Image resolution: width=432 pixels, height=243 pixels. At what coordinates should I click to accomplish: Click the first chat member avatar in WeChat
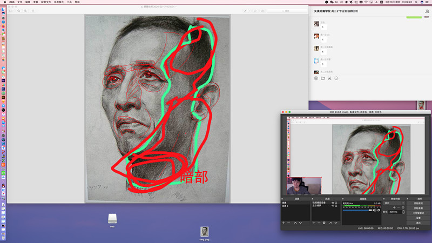tap(316, 24)
